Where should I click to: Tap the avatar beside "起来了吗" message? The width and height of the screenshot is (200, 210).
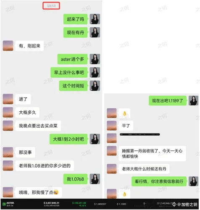pyautogui.click(x=95, y=19)
